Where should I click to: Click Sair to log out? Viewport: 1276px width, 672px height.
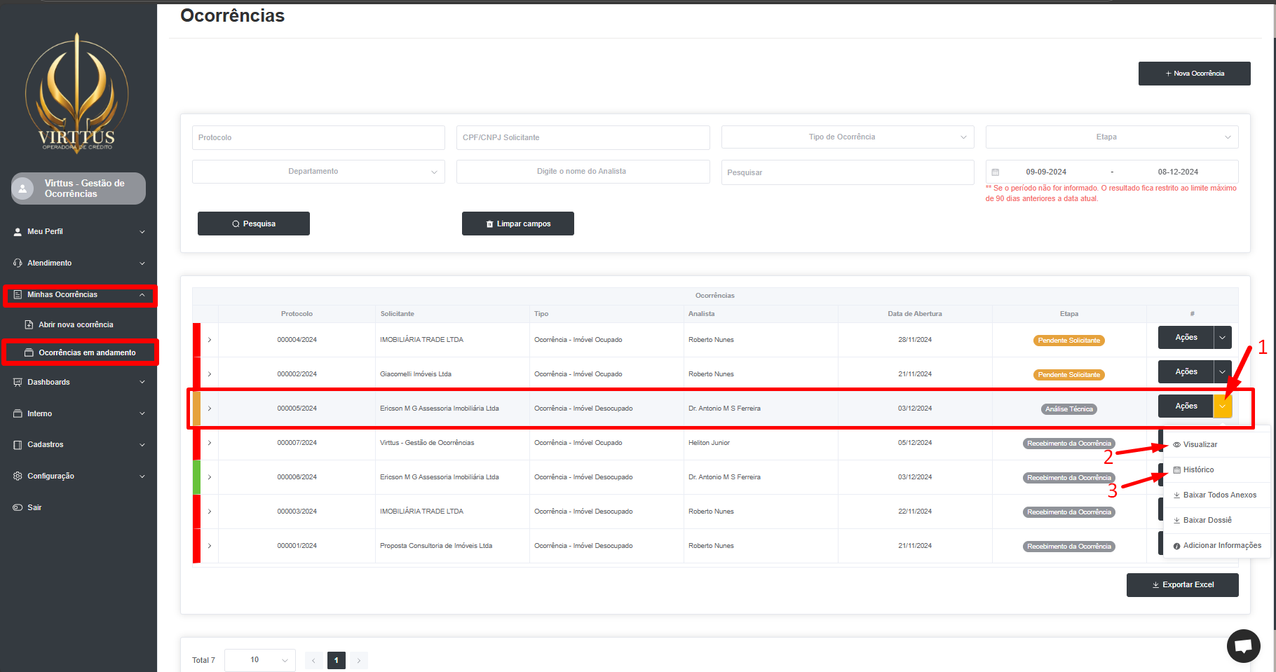tap(34, 507)
